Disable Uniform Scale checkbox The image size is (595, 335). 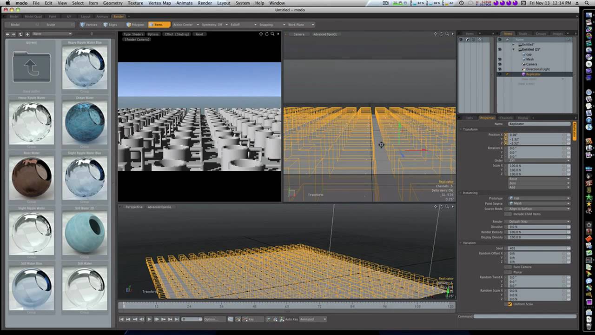pos(510,304)
